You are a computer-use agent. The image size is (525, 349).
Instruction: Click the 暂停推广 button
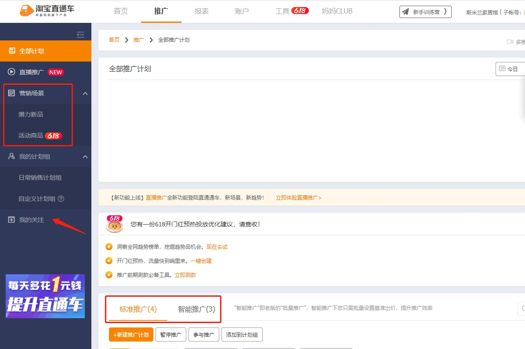(171, 335)
